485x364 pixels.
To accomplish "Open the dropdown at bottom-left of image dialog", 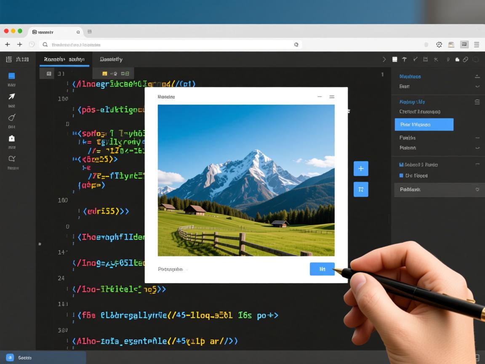I will pyautogui.click(x=173, y=269).
